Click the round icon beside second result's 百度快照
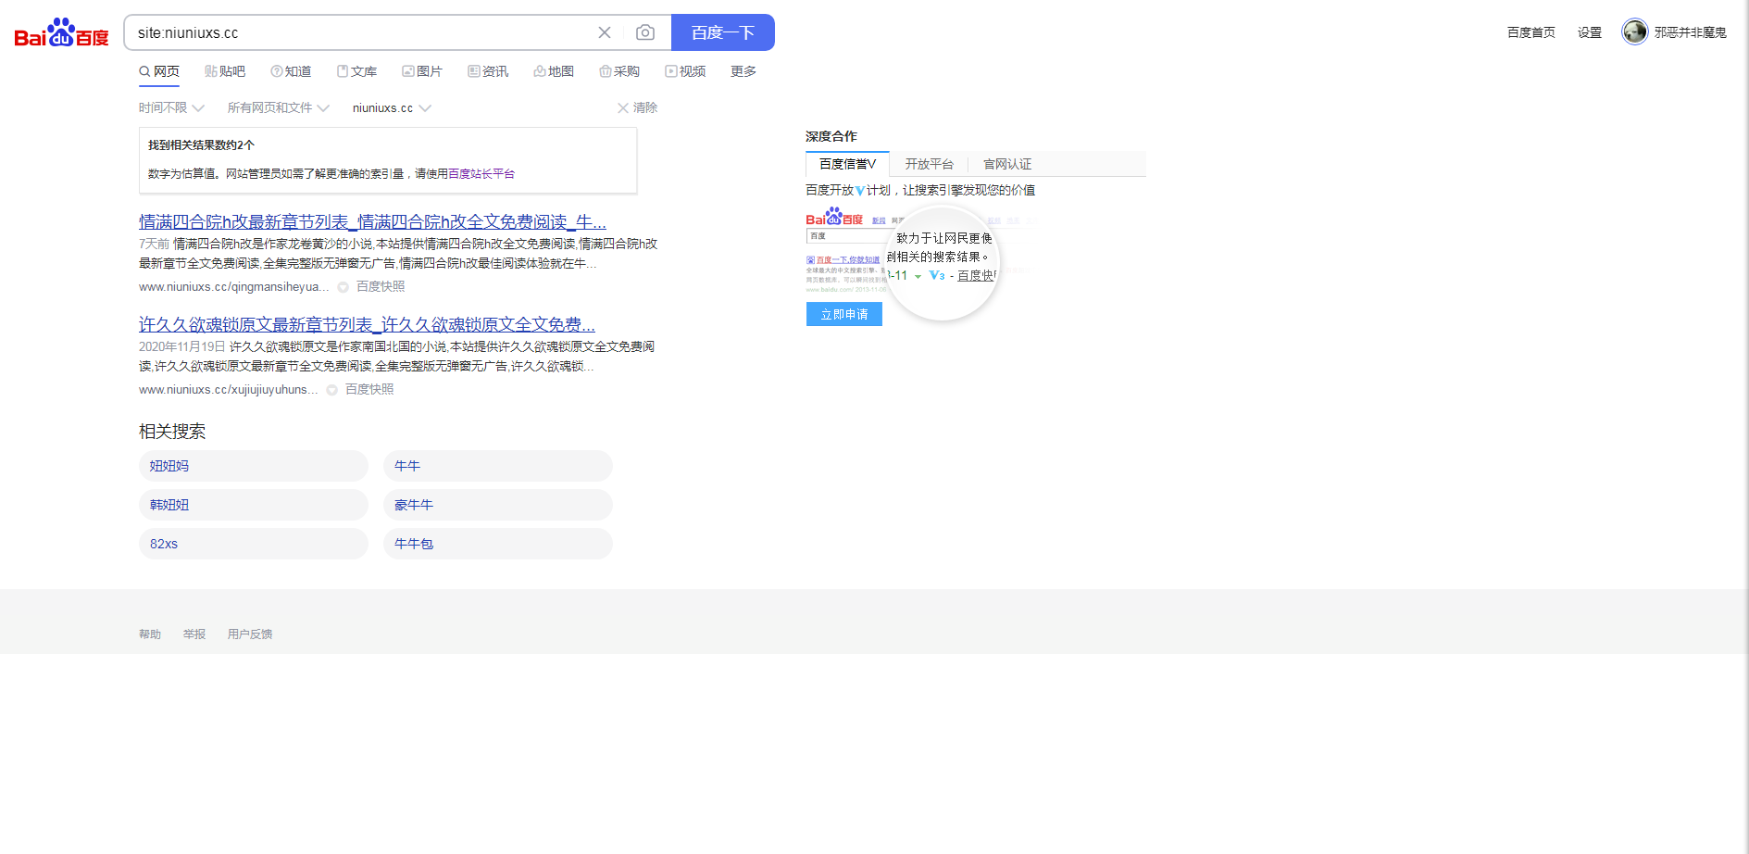Image resolution: width=1749 pixels, height=854 pixels. pyautogui.click(x=331, y=390)
